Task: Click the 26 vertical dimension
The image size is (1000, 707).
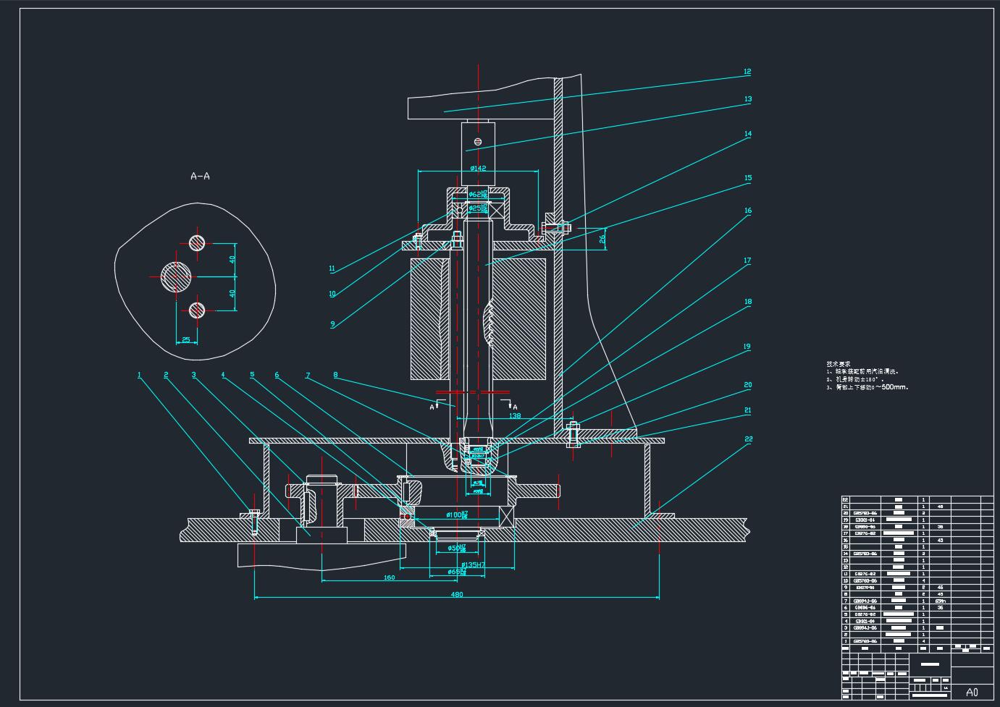Action: click(602, 238)
